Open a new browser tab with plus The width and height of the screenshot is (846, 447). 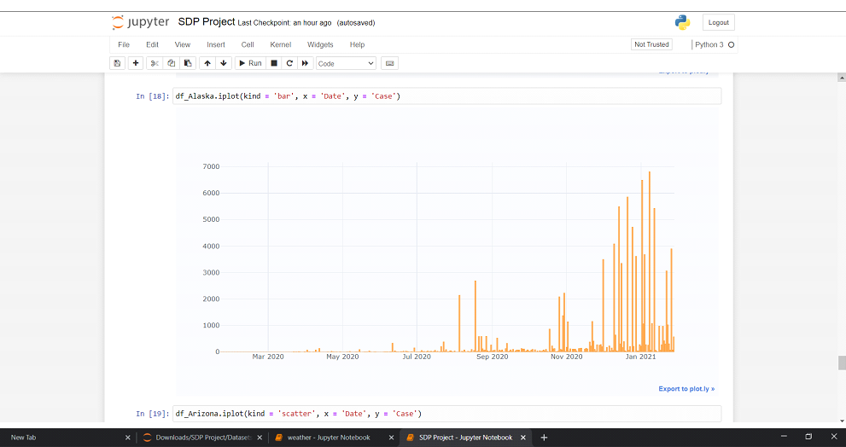pyautogui.click(x=544, y=438)
